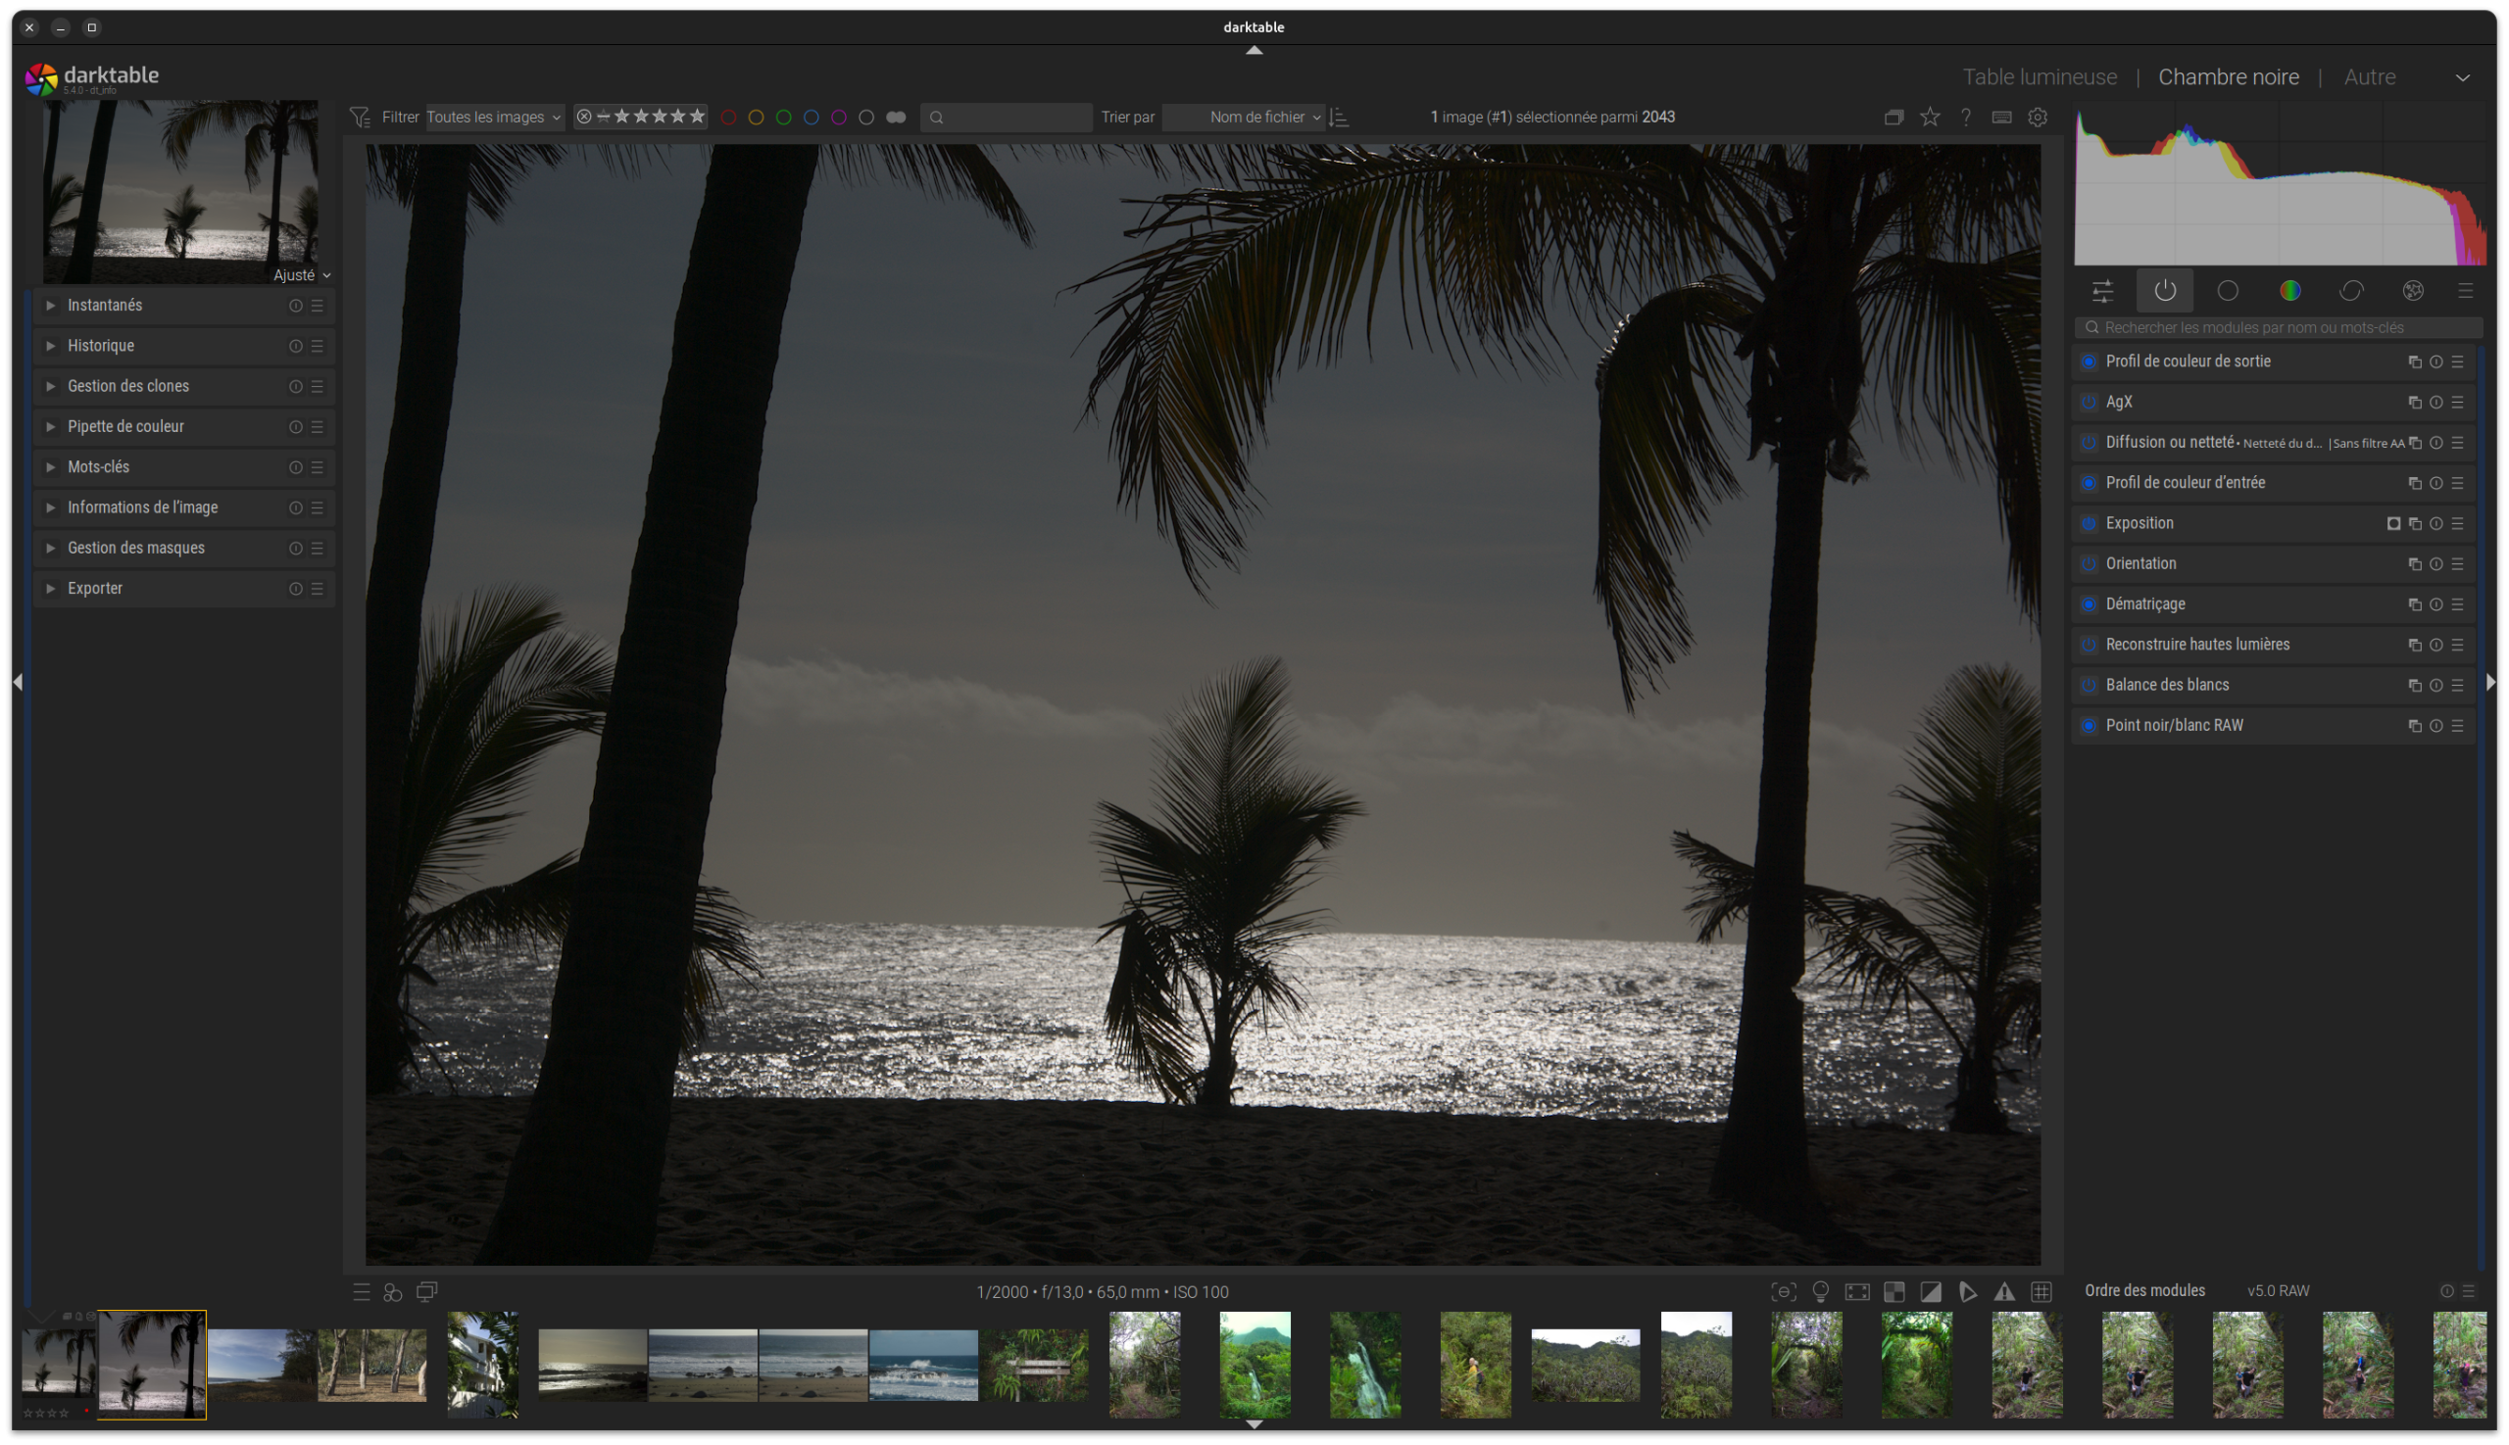Show active modules group power icon
Viewport: 2509px width, 1445px height.
tap(2164, 291)
